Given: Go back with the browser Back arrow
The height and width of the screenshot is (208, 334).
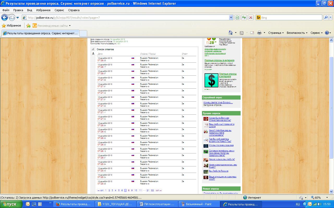Looking at the screenshot, I should click(x=4, y=17).
